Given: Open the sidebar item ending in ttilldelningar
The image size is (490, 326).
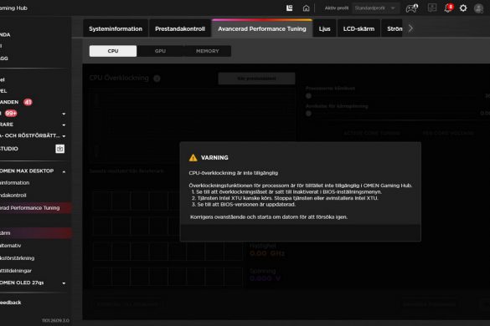Looking at the screenshot, I should 16,271.
